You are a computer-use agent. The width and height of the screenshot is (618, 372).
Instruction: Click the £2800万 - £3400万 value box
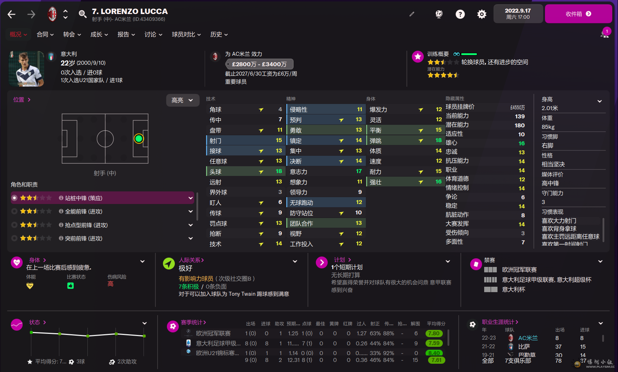click(x=259, y=64)
